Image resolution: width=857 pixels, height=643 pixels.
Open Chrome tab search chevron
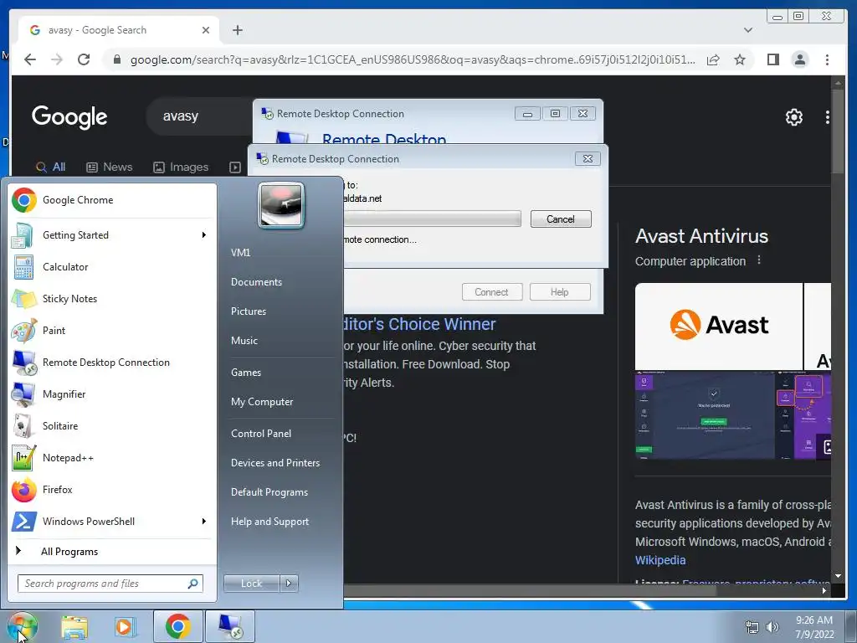[747, 30]
